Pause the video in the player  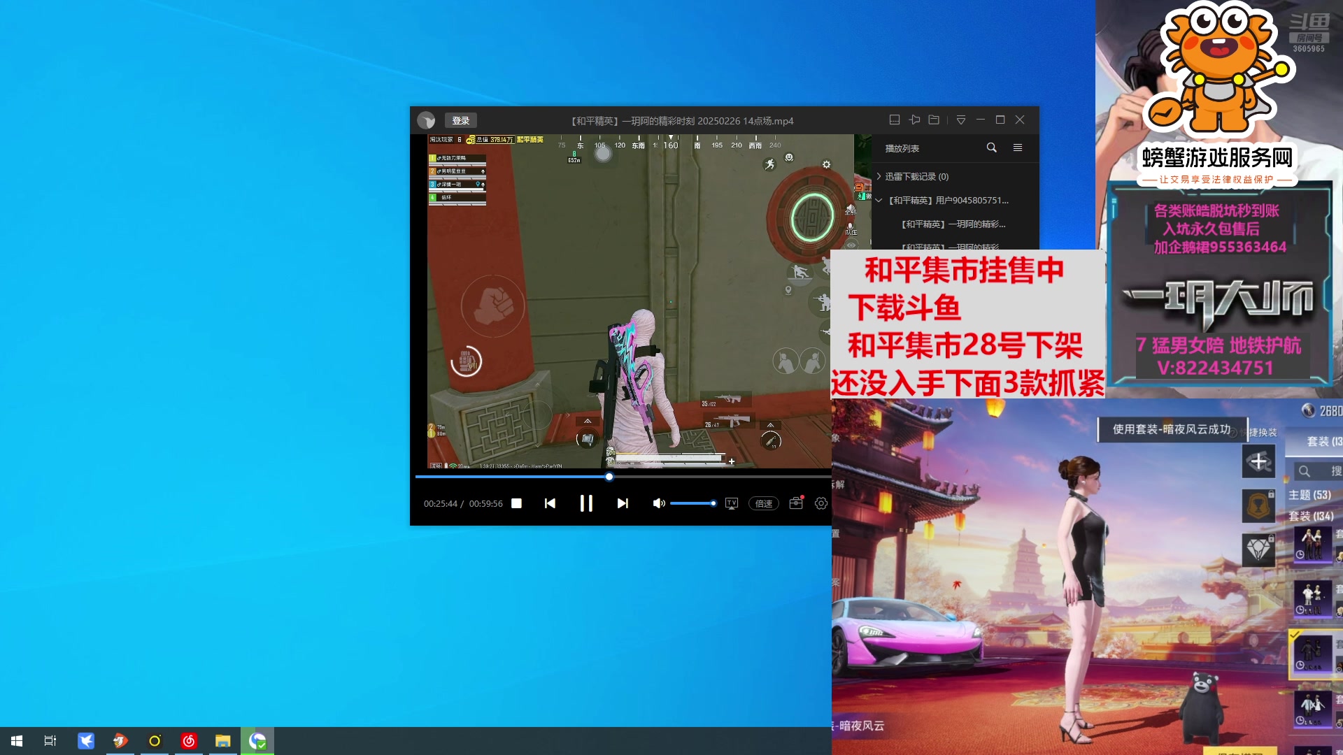(x=586, y=503)
